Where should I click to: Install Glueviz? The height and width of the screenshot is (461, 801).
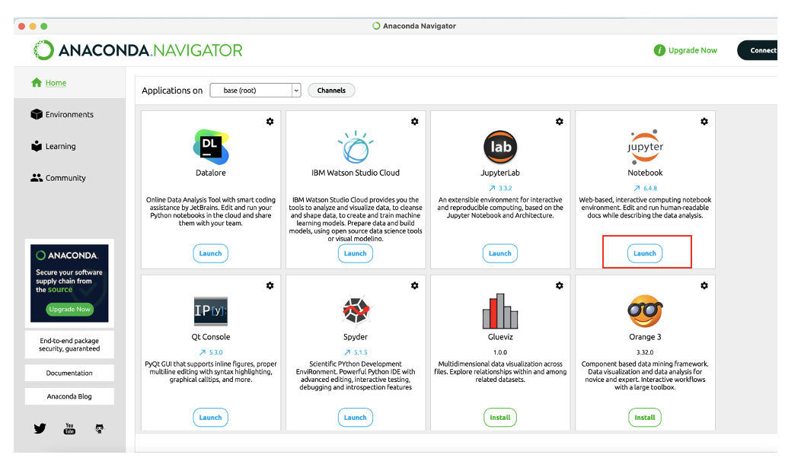[500, 418]
